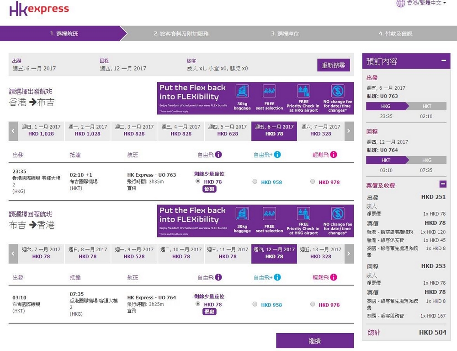Open info icon for return 自由飛+ fare
Image resolution: width=457 pixels, height=351 pixels.
pos(277,277)
